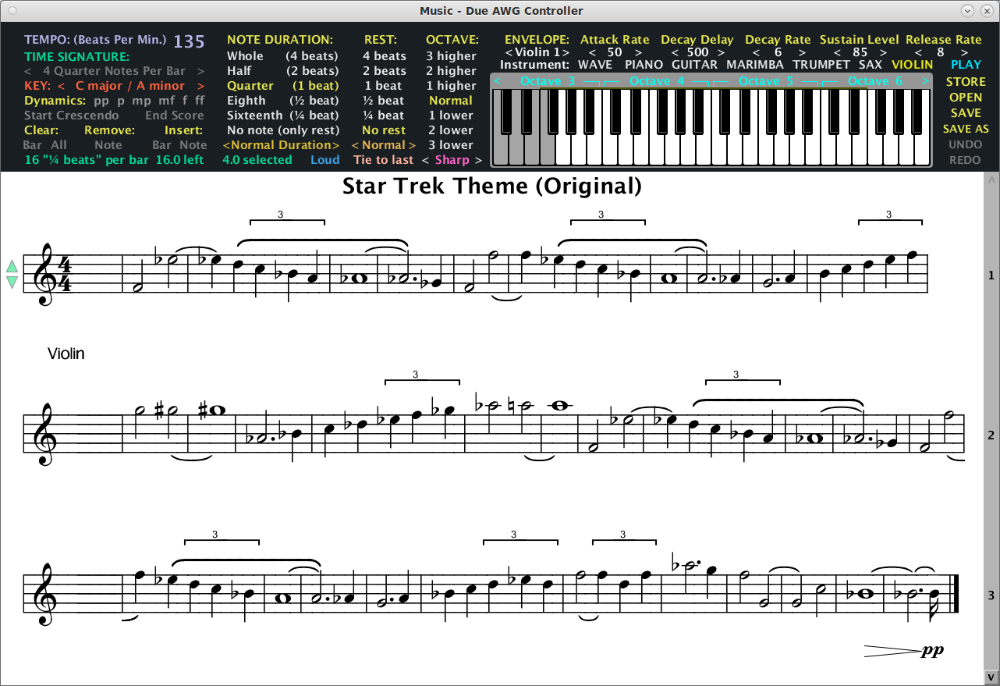
Task: Click the STORE button
Action: pyautogui.click(x=966, y=81)
